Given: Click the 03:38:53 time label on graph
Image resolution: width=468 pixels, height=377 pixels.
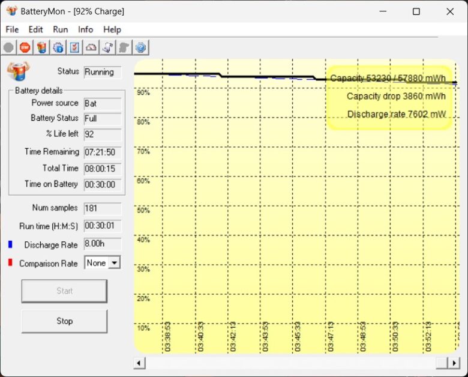Looking at the screenshot, I should click(167, 336).
